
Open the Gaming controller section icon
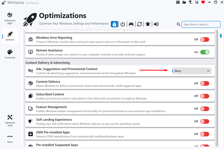pos(131,24)
